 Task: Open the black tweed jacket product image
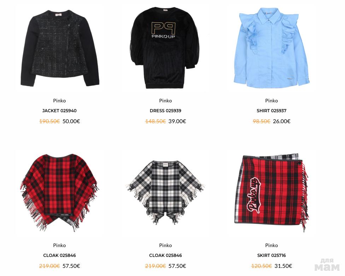(60, 47)
